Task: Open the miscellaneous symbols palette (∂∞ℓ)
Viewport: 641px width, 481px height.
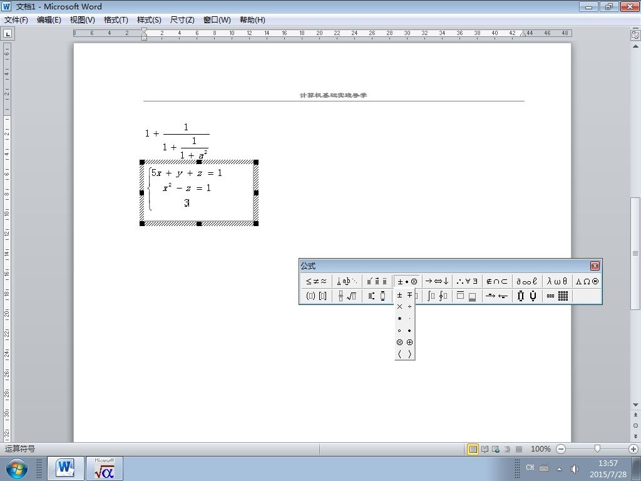Action: click(x=527, y=281)
